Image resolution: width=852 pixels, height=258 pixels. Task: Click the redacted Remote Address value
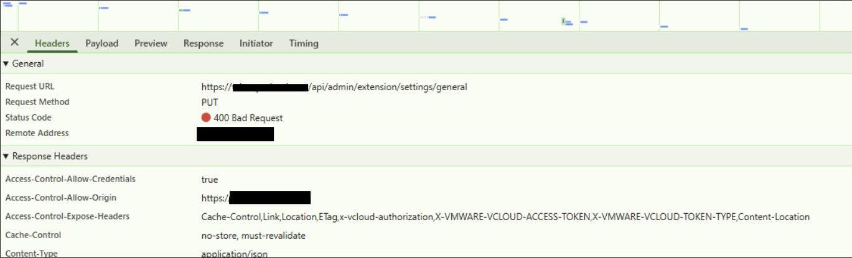(235, 134)
